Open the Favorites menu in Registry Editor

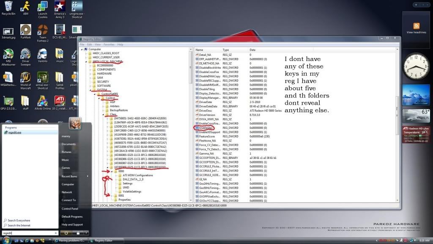point(109,44)
